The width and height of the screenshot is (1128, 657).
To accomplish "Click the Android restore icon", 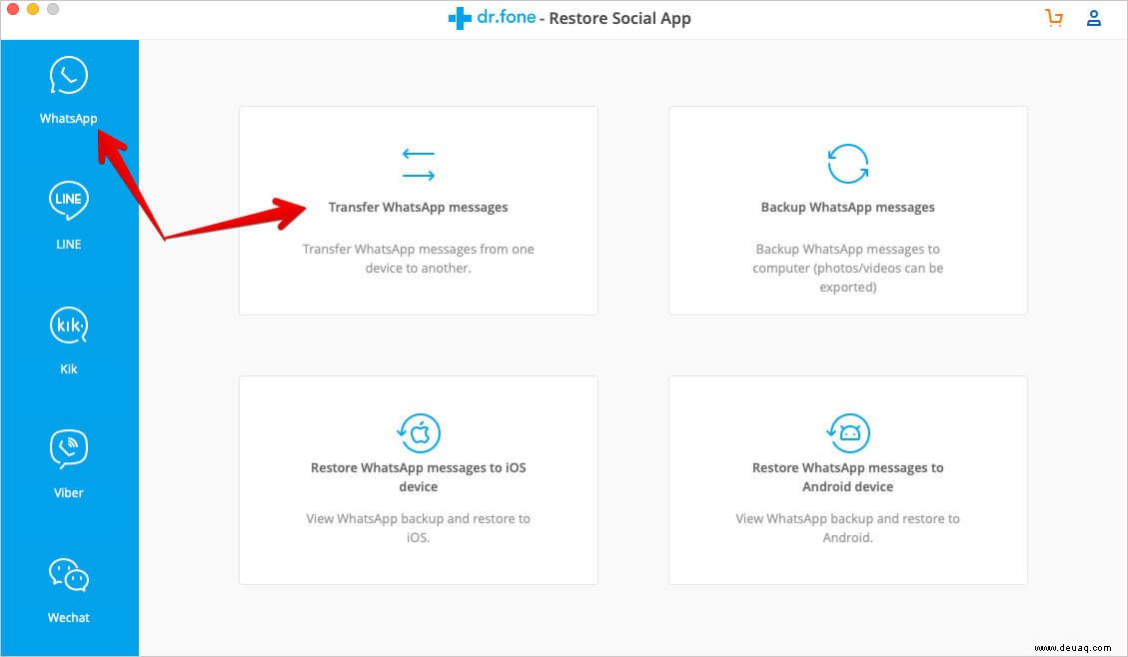I will [x=847, y=432].
